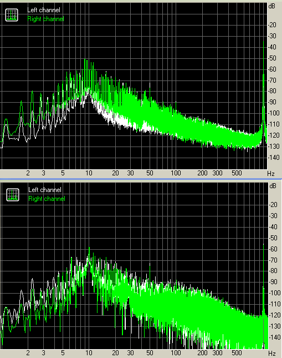282x358 pixels.
Task: Select "Right channel" legend in the bottom graph
Action: [x=47, y=199]
